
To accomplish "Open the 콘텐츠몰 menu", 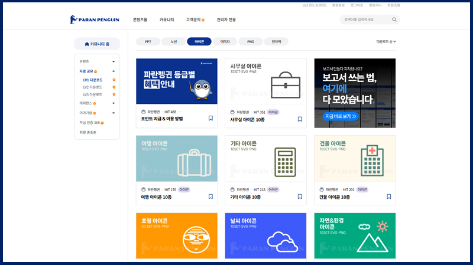I will [x=140, y=19].
